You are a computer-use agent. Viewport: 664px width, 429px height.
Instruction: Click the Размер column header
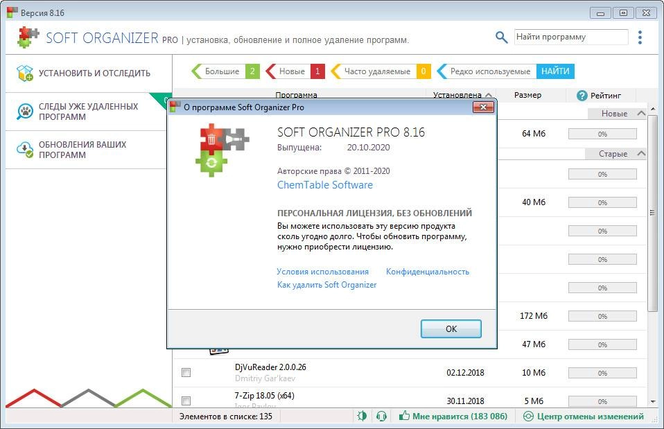pos(527,95)
